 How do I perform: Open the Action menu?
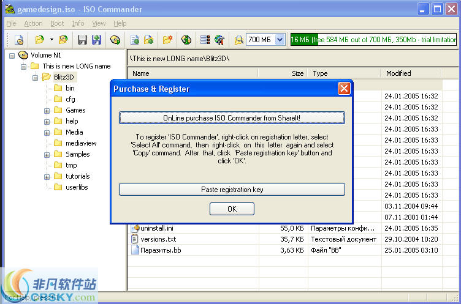(33, 23)
